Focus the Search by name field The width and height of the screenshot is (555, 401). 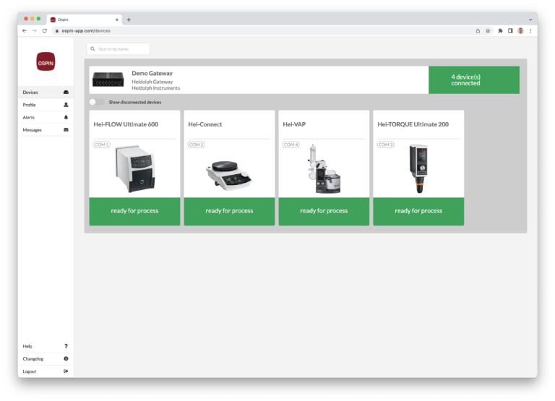point(119,49)
